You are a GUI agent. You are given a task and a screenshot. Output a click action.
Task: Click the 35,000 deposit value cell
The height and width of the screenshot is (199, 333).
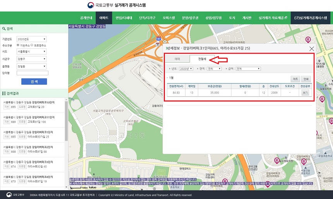(x=215, y=93)
